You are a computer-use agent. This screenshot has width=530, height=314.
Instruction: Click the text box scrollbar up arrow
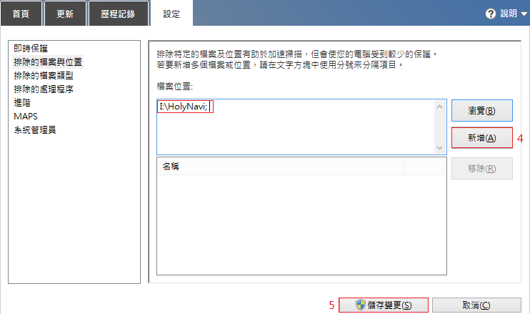tap(439, 107)
